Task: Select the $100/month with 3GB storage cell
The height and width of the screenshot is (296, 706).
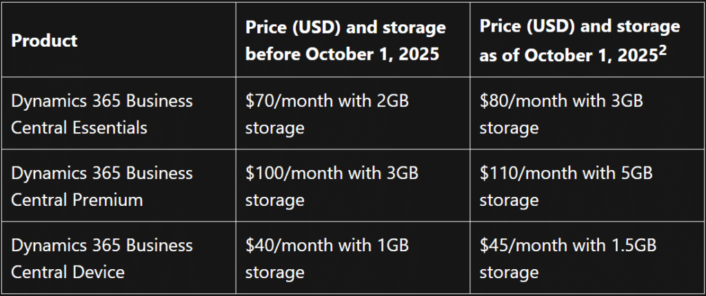Action: click(x=332, y=186)
